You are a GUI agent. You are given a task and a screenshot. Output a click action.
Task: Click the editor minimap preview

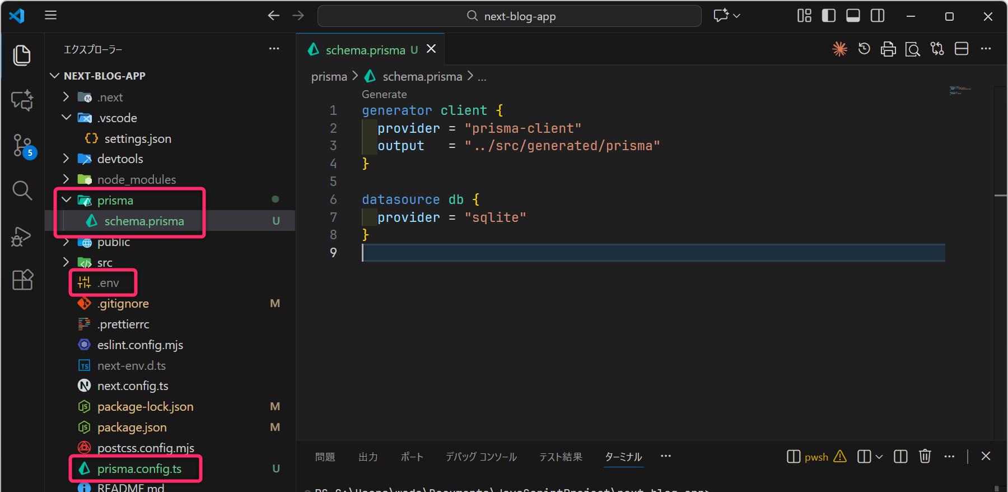coord(960,90)
